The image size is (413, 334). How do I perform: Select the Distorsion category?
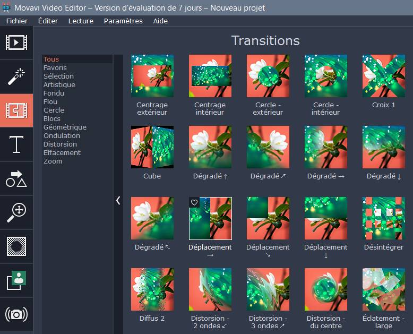(77, 144)
